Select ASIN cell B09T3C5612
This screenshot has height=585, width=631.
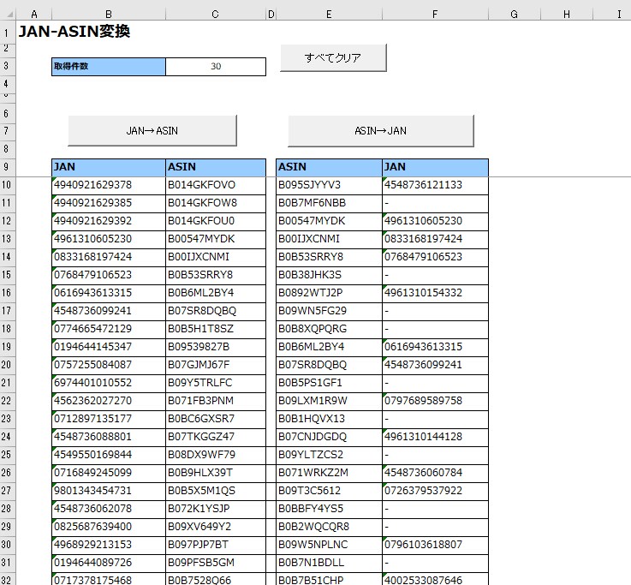point(329,491)
